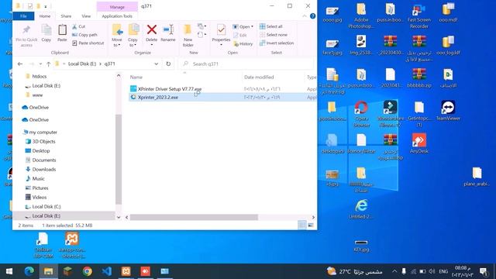The width and height of the screenshot is (496, 279).
Task: Click the Manage contextual tab
Action: click(x=117, y=7)
